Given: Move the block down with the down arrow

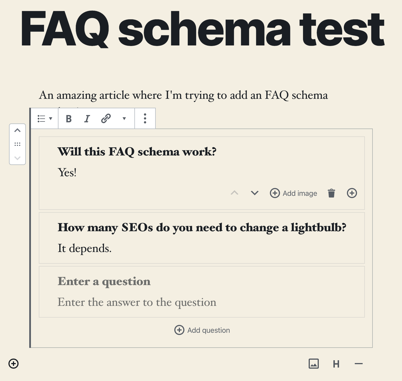Looking at the screenshot, I should [x=17, y=158].
